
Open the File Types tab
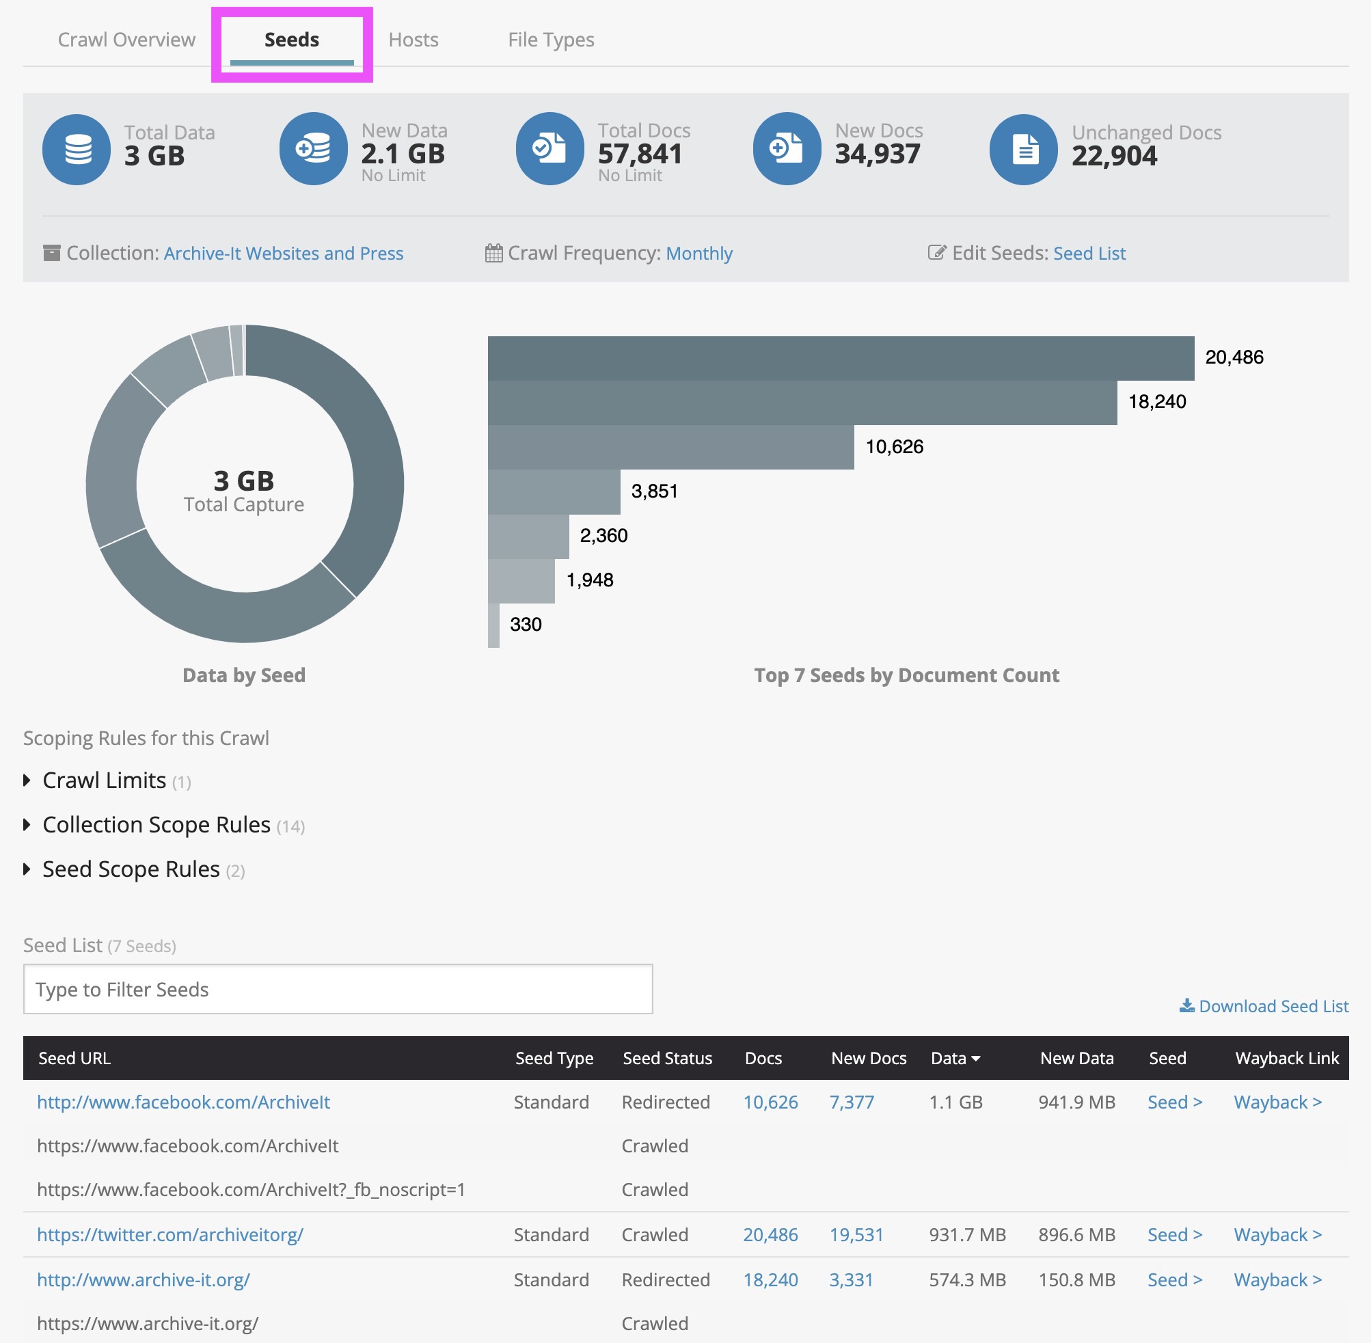click(x=551, y=40)
